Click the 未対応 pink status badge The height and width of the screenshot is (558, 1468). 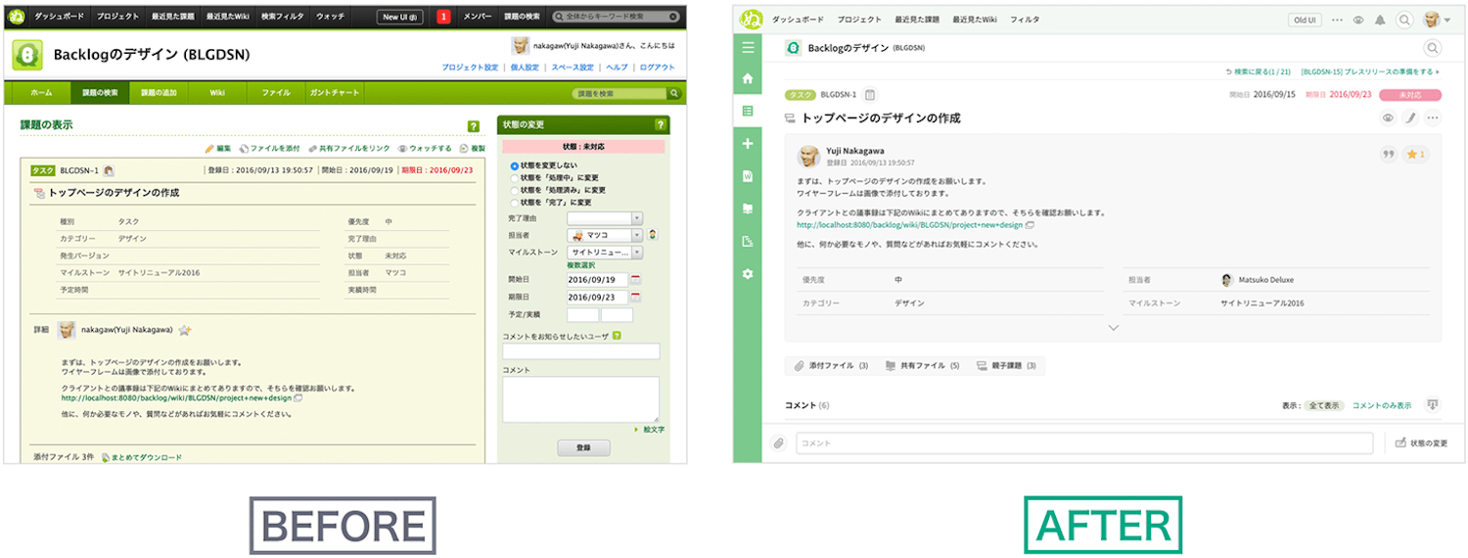coord(1409,95)
